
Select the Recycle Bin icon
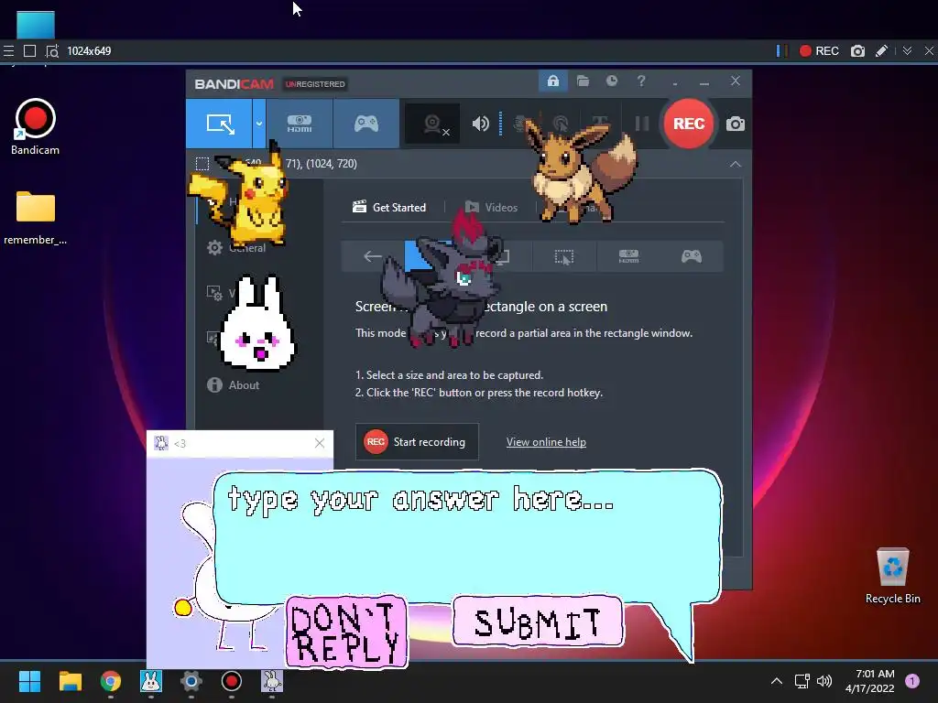pyautogui.click(x=892, y=577)
